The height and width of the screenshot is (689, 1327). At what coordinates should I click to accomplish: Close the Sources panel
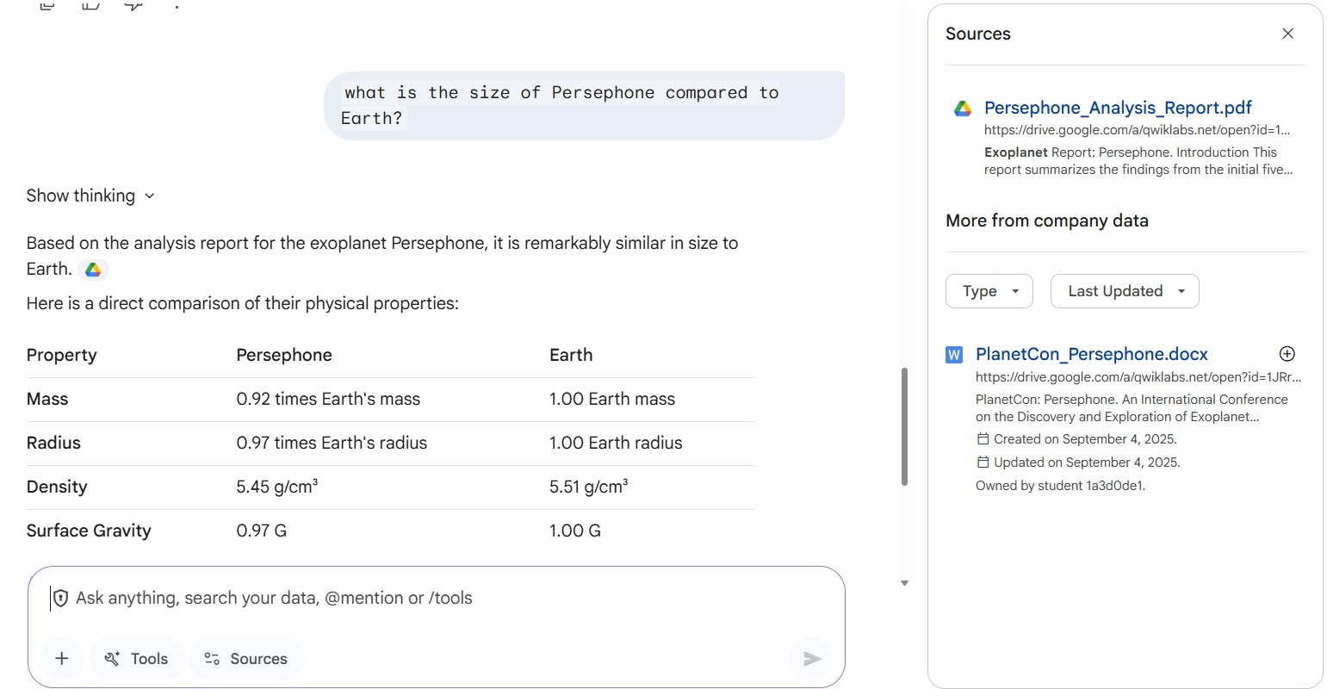(1287, 33)
